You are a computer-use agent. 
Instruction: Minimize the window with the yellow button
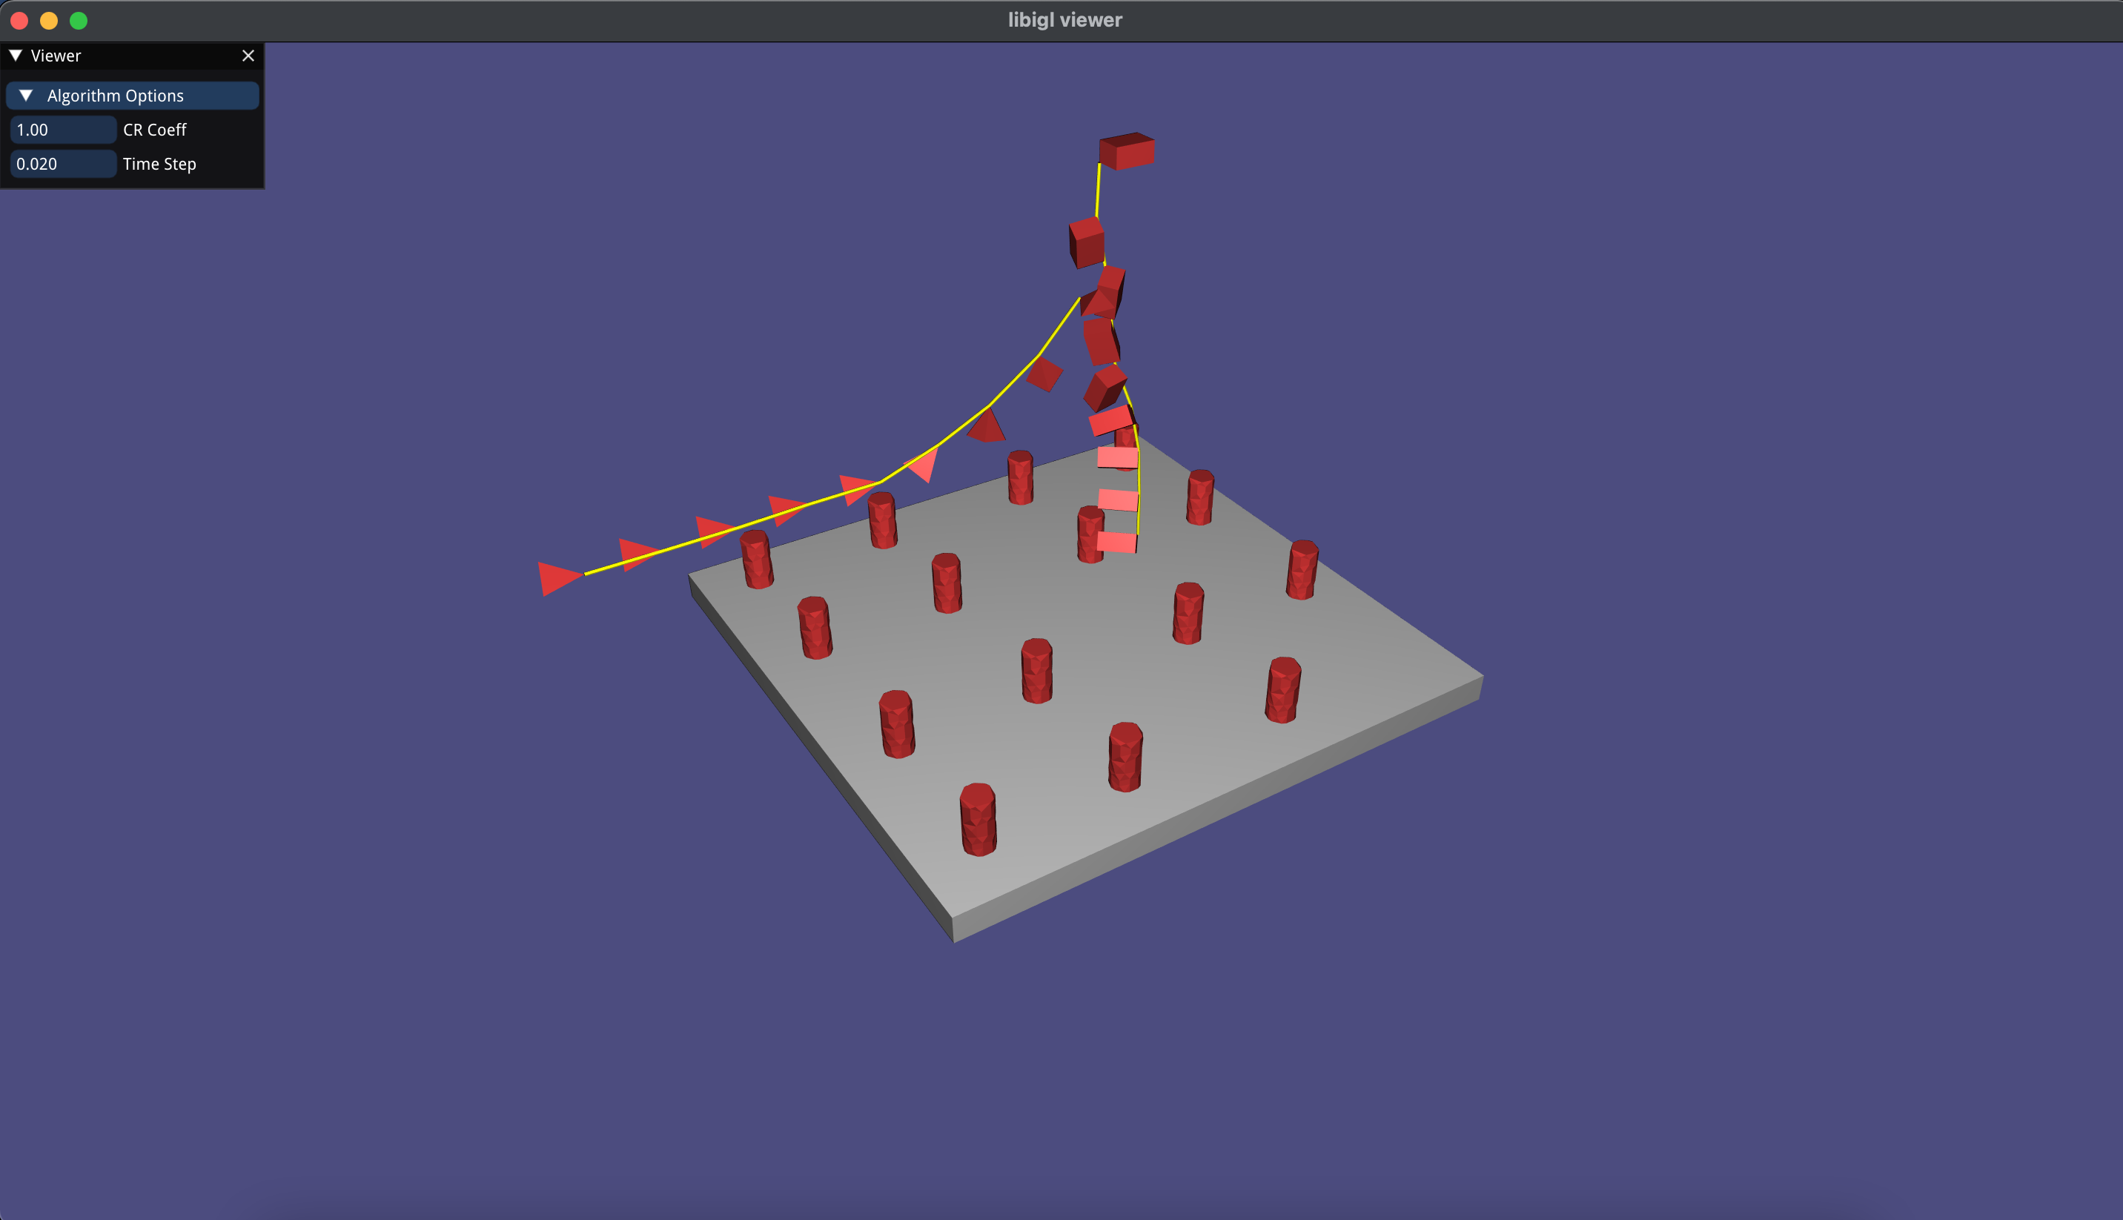point(49,20)
